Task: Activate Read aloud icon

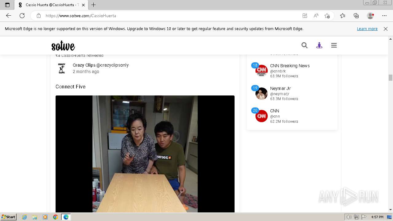Action: tap(316, 16)
